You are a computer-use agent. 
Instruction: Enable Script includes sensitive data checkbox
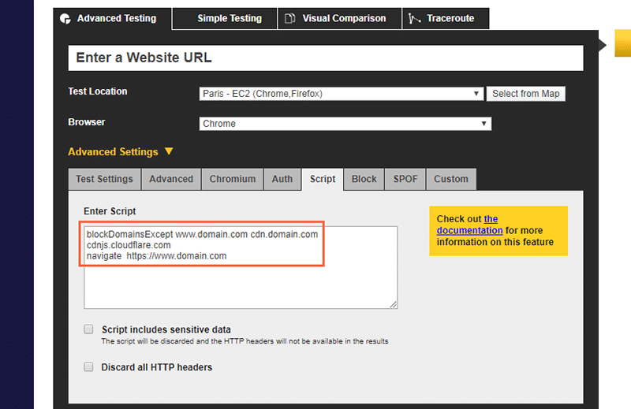pyautogui.click(x=89, y=329)
